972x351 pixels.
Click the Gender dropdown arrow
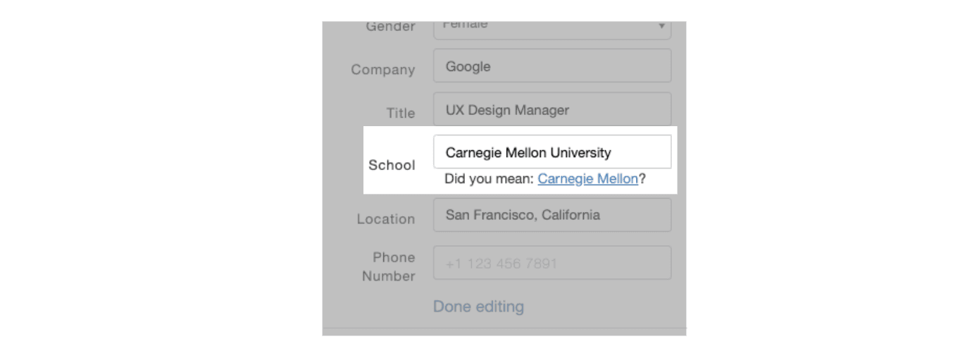[661, 27]
